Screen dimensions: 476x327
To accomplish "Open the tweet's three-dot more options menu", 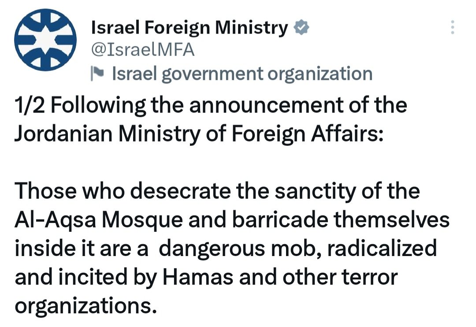I will tap(451, 28).
